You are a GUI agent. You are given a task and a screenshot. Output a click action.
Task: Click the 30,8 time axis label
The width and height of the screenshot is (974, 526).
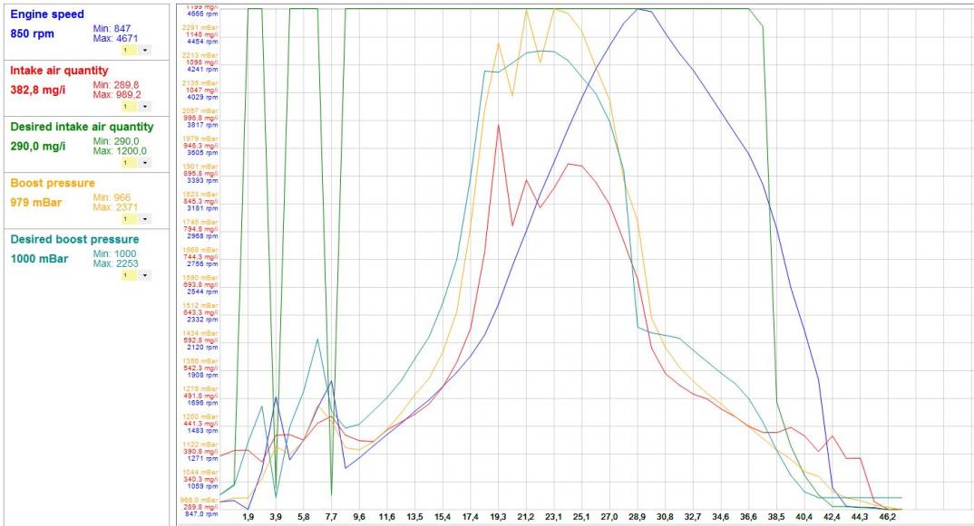tap(666, 517)
